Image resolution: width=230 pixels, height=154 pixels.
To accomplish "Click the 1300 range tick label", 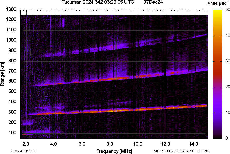I will tap(11, 9).
